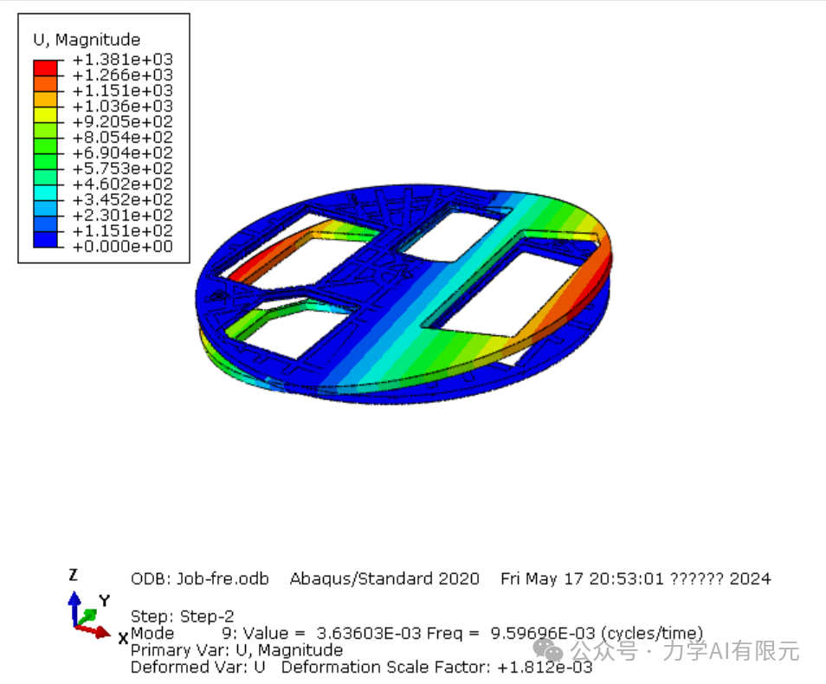Click legend value +8.054e+02
The width and height of the screenshot is (826, 684).
123,137
